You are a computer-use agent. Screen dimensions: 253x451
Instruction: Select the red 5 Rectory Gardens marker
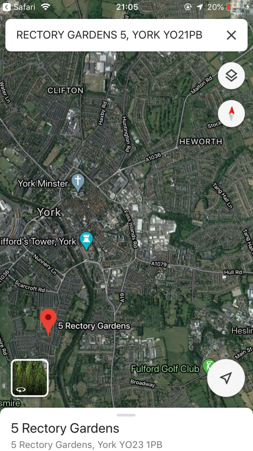tap(48, 322)
